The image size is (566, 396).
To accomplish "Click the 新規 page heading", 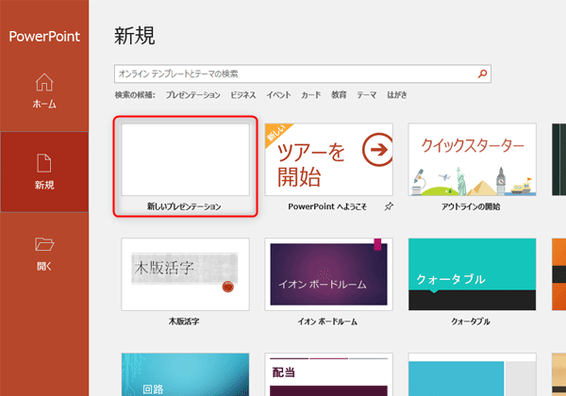I will (x=135, y=36).
